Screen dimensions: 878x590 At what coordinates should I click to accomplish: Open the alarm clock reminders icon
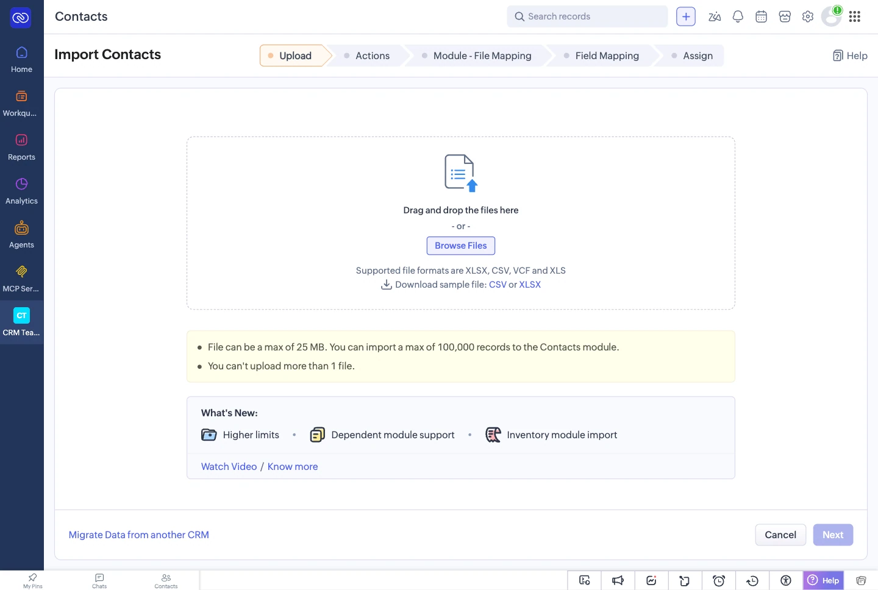[719, 580]
